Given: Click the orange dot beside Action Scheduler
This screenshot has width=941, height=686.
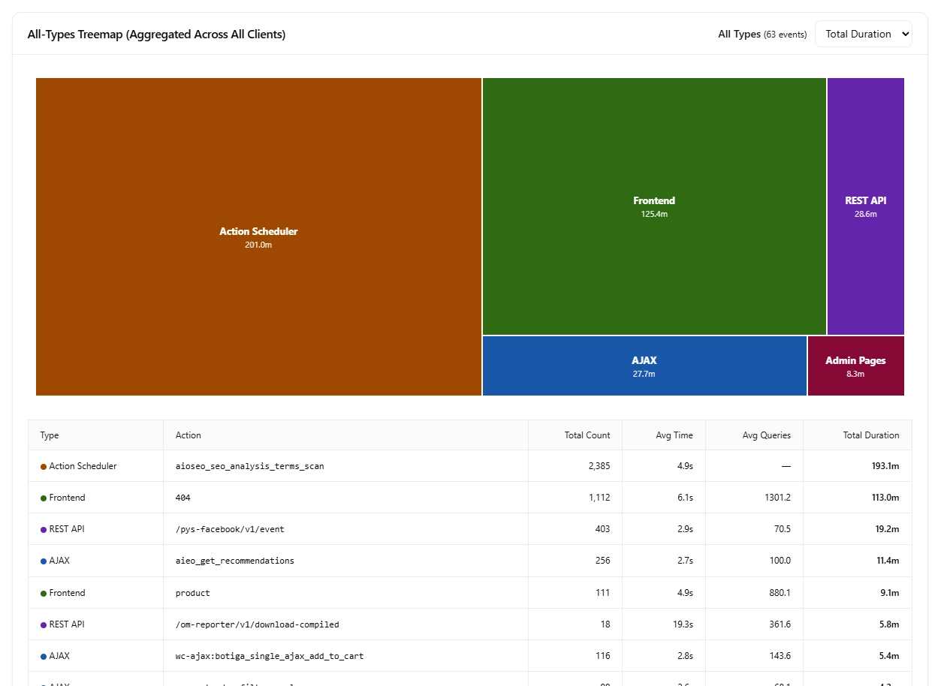Looking at the screenshot, I should click(x=43, y=466).
